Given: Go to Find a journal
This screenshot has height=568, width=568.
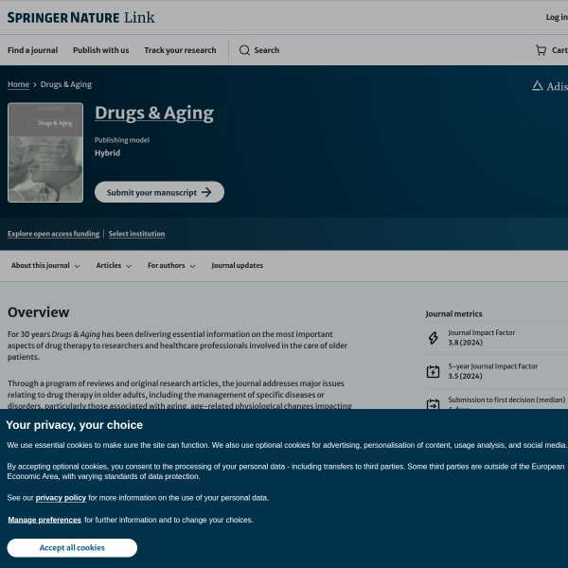Looking at the screenshot, I should pyautogui.click(x=32, y=50).
